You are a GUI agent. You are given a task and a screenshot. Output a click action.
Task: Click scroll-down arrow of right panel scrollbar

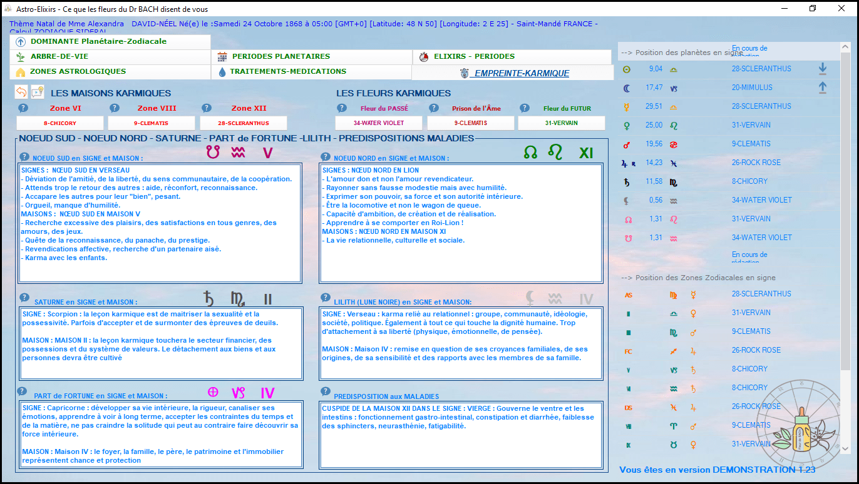point(845,448)
